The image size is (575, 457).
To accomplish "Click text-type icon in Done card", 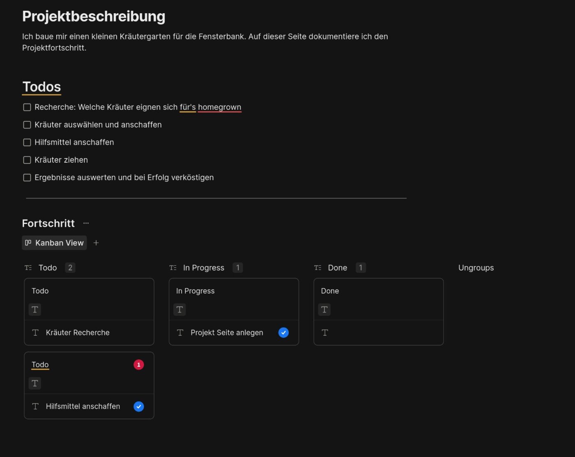I will 324,309.
